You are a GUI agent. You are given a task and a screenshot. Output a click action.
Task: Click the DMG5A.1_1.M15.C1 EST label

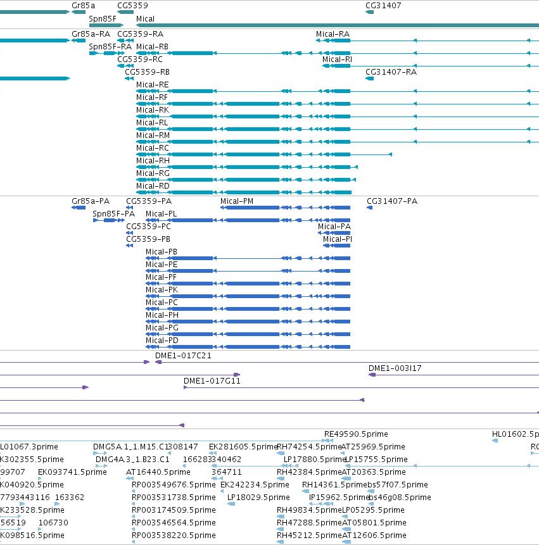[131, 447]
